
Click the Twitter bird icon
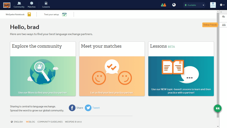pos(88,108)
